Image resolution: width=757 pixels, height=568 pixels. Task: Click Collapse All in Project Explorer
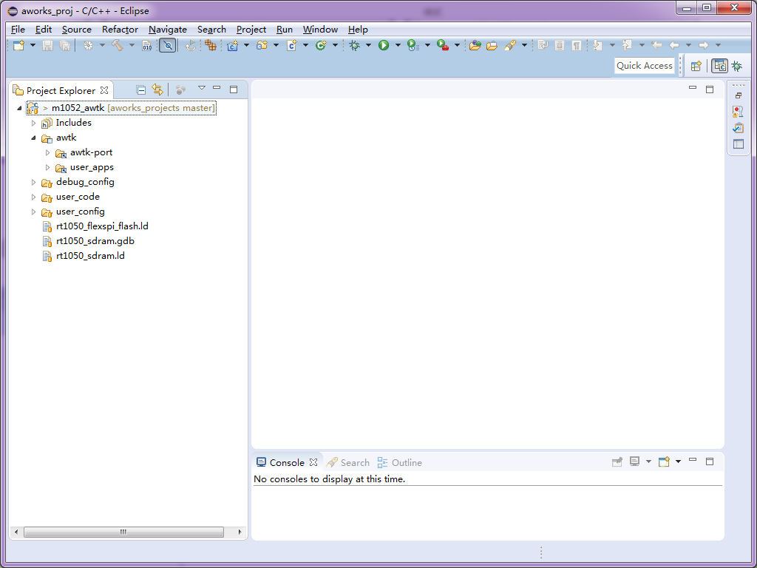point(141,90)
